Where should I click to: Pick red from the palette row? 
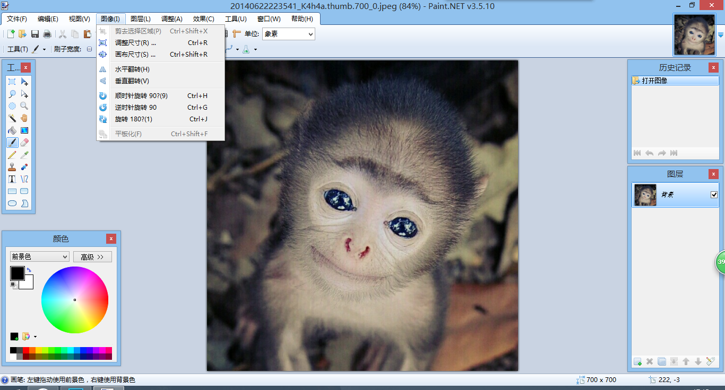tap(26, 350)
